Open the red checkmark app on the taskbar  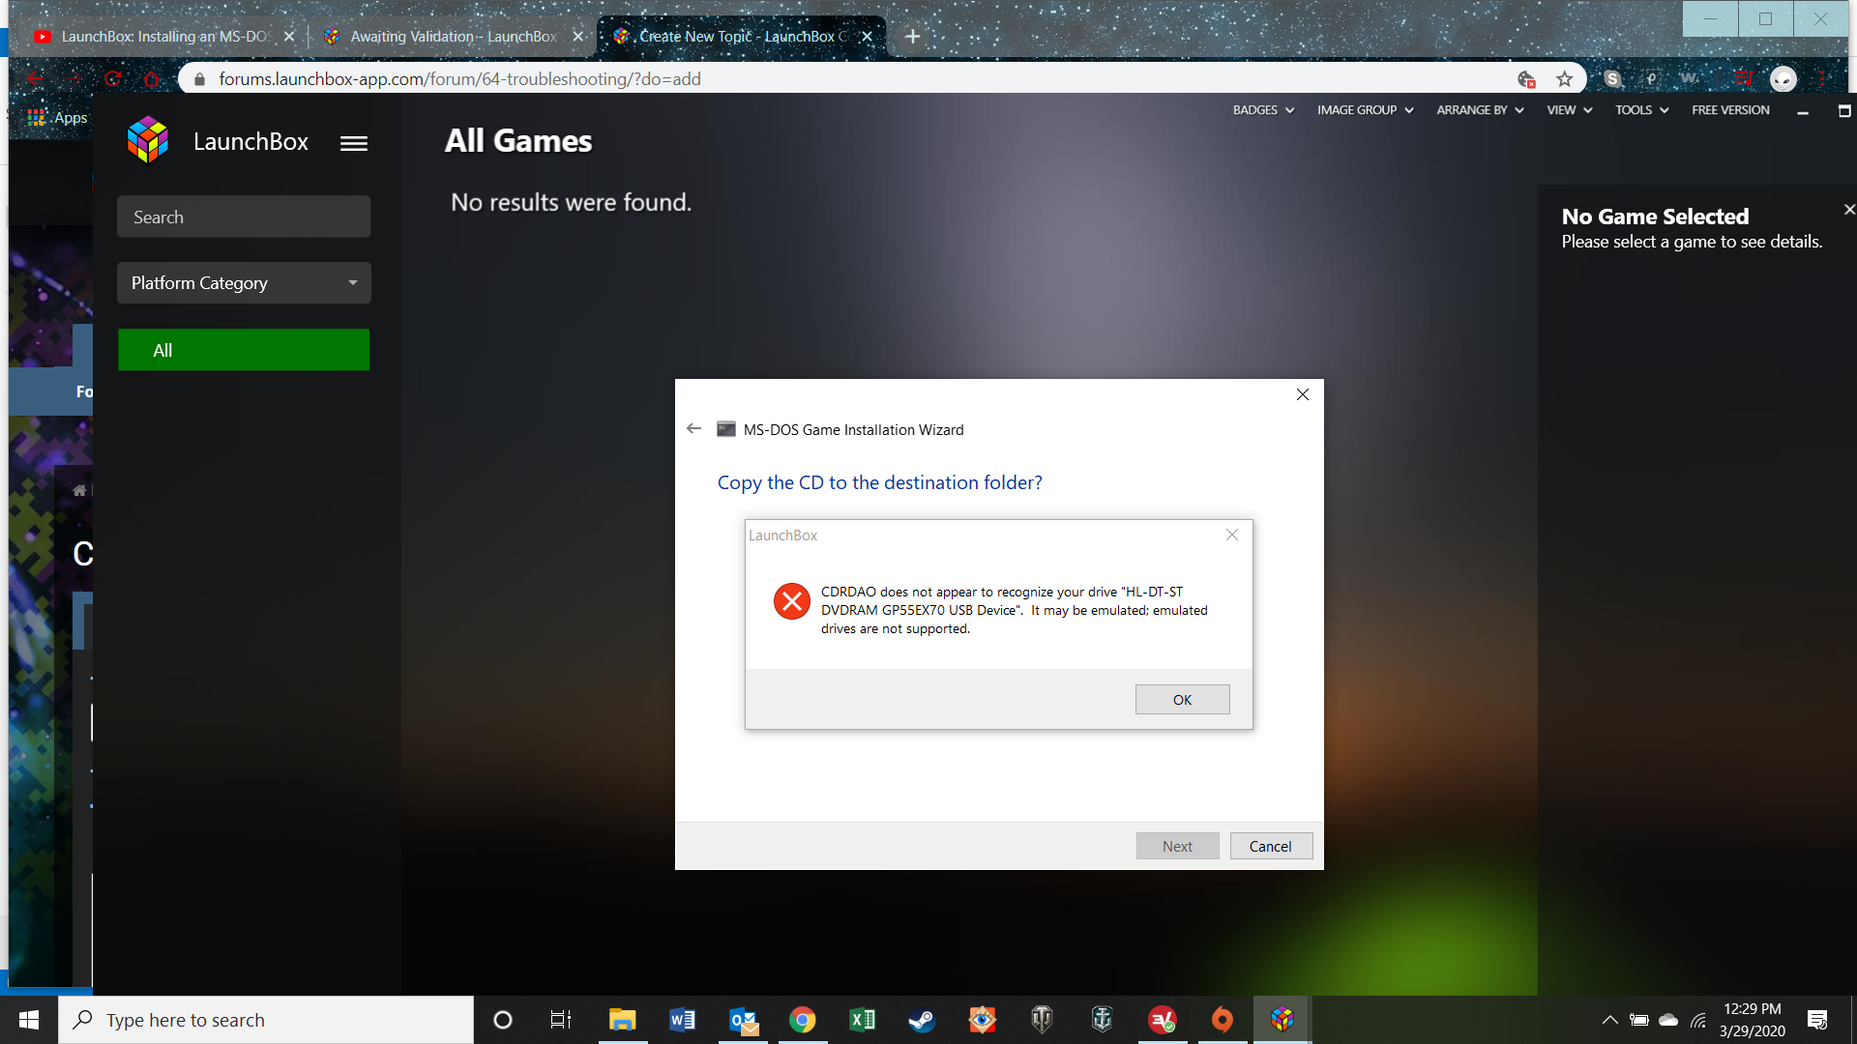tap(1163, 1020)
